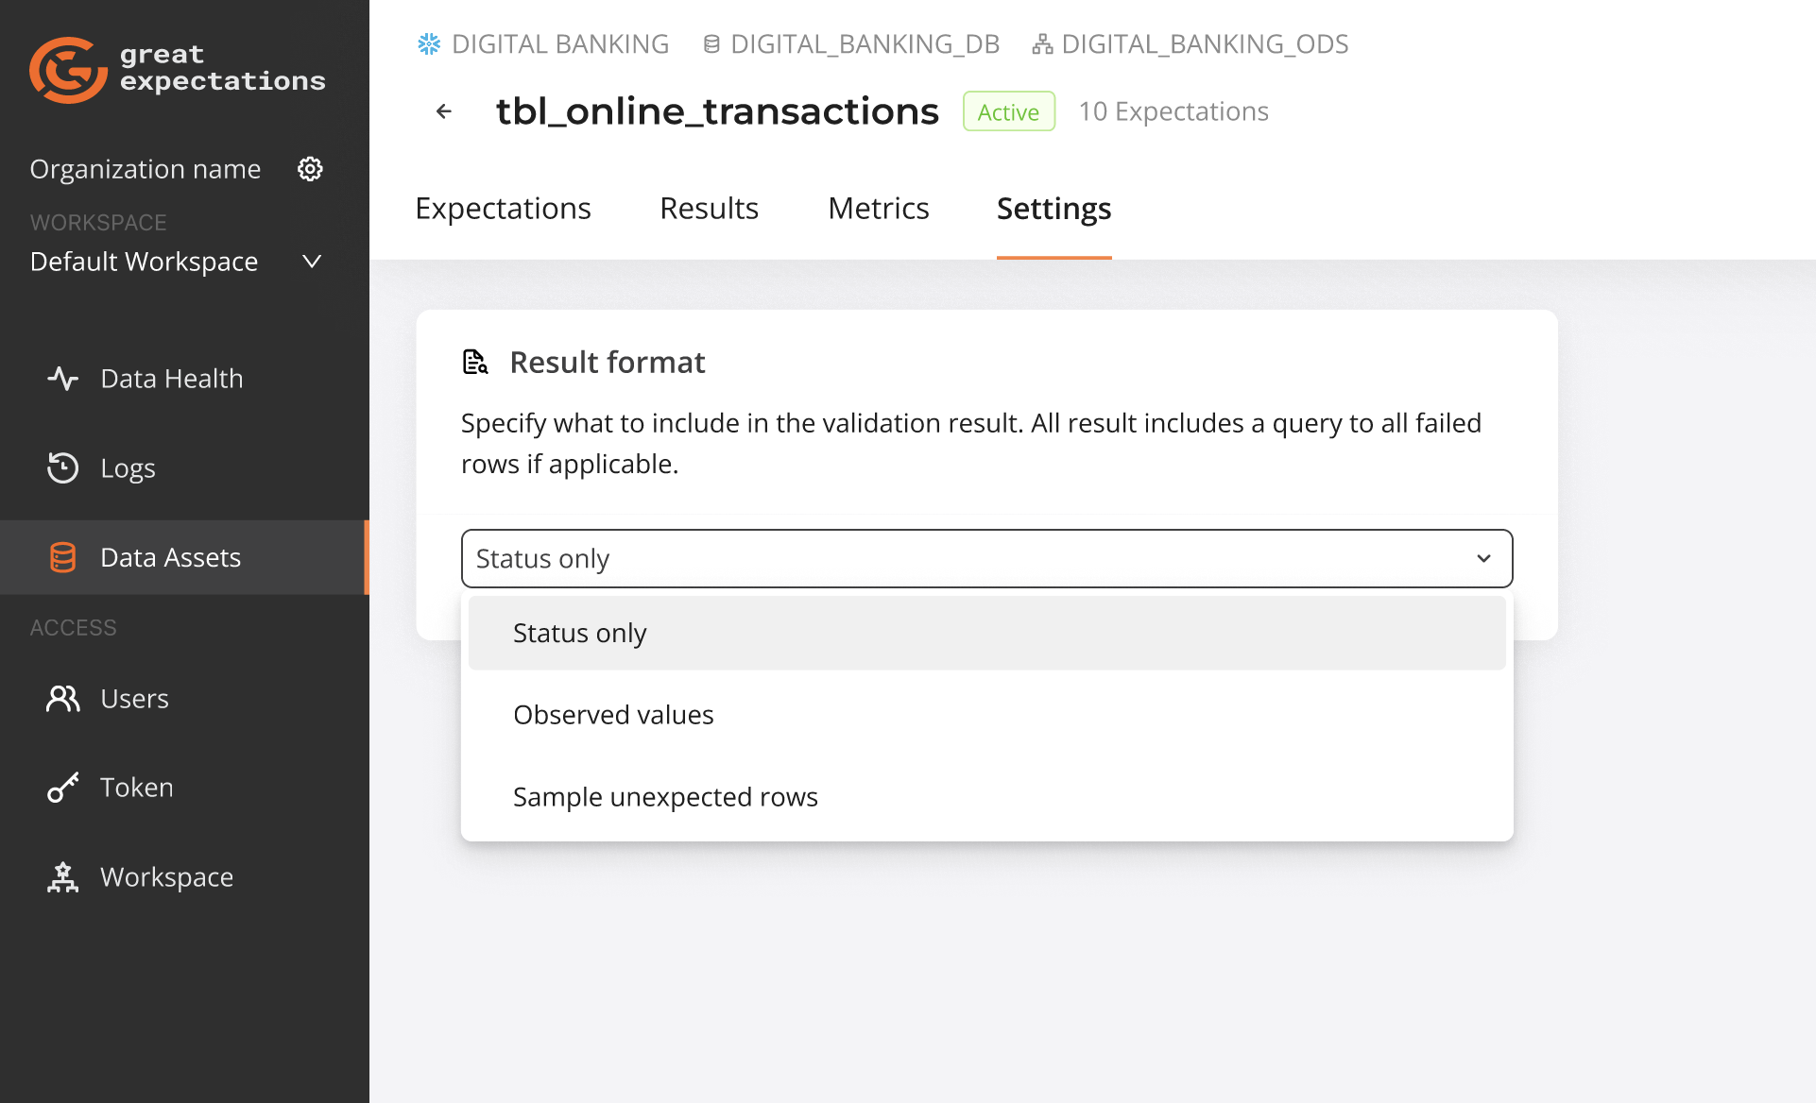Switch to the Expectations tab
The image size is (1816, 1103).
point(503,208)
